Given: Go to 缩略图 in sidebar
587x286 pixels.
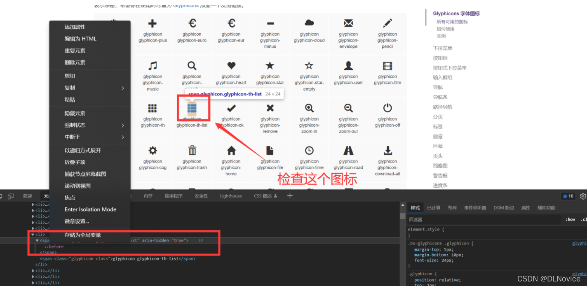Looking at the screenshot, I should 440,166.
